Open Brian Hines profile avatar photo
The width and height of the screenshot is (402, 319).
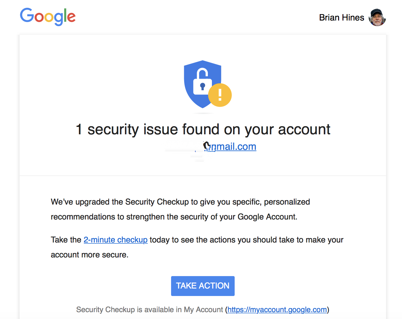click(377, 17)
